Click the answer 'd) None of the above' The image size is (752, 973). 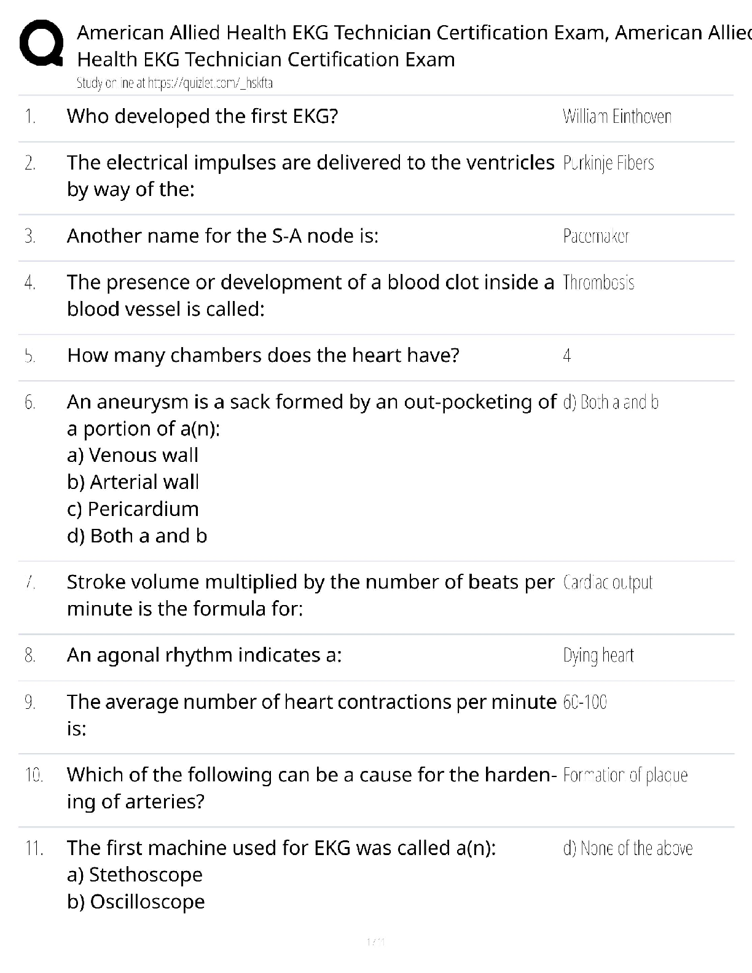pyautogui.click(x=628, y=848)
